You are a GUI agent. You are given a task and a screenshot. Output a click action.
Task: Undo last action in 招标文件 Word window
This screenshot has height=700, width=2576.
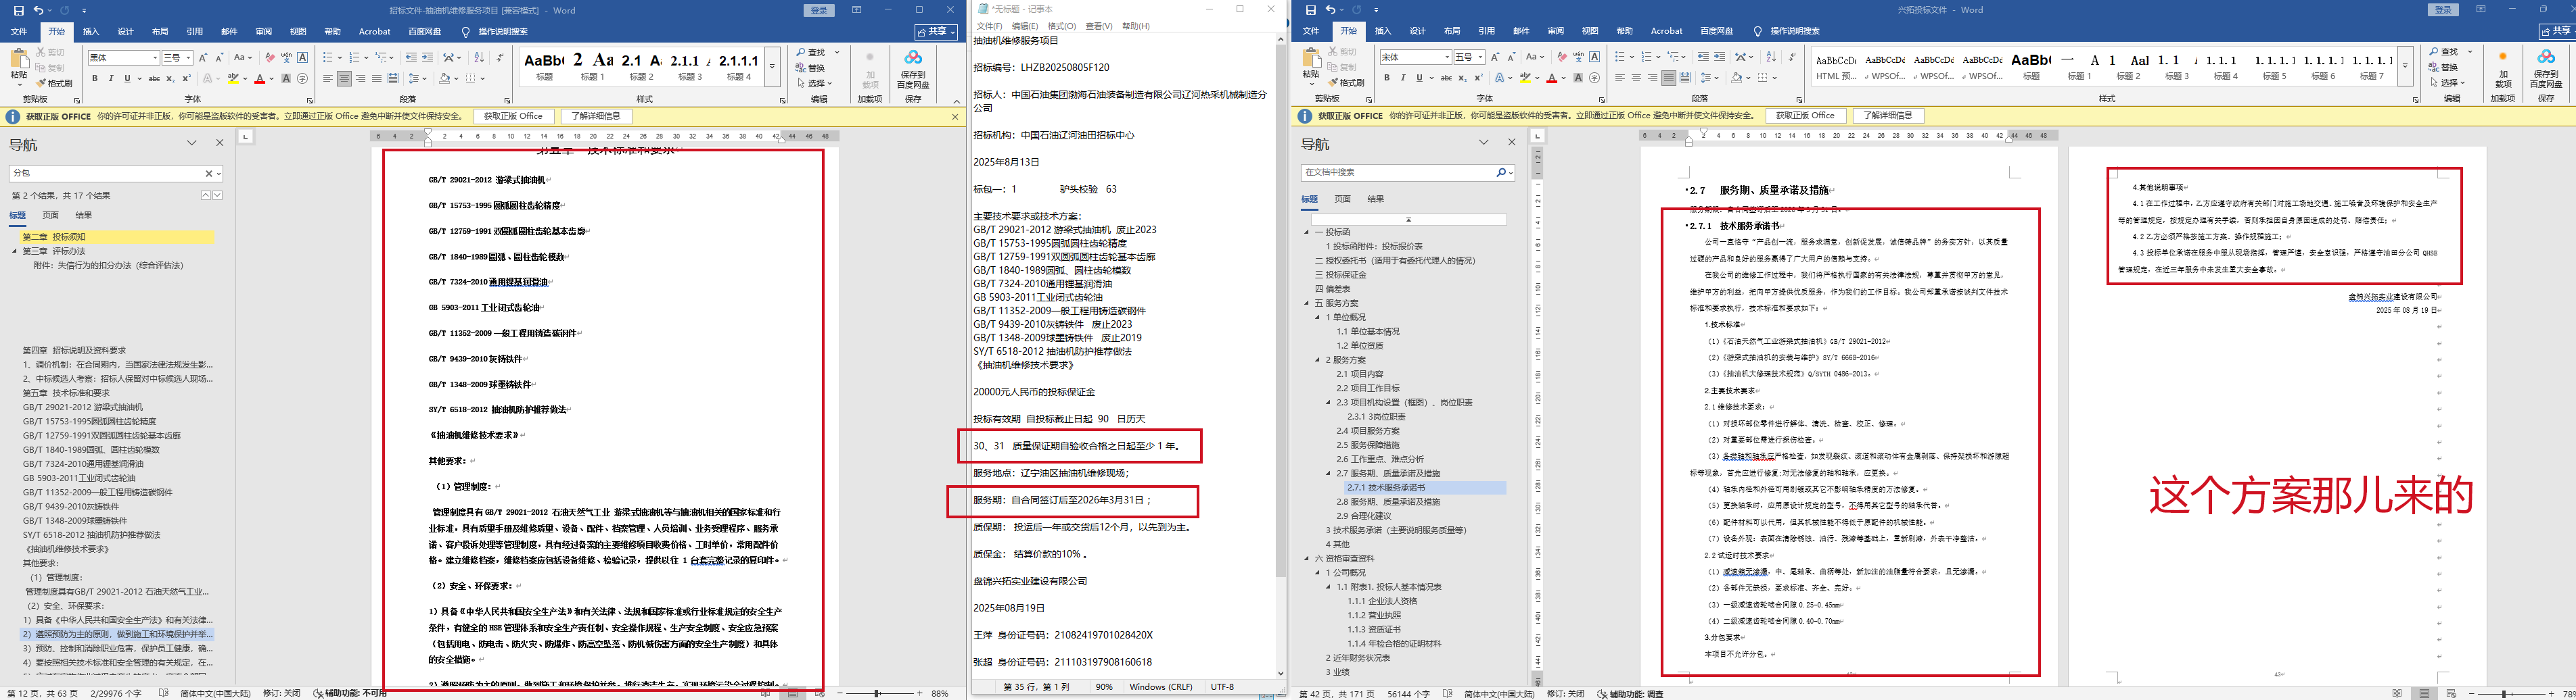38,10
